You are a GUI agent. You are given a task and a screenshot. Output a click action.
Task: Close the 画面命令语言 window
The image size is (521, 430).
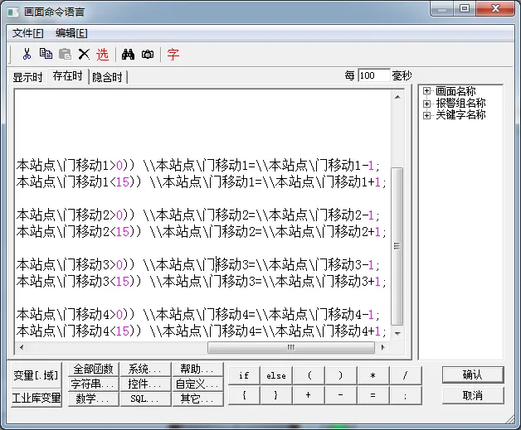pyautogui.click(x=495, y=8)
